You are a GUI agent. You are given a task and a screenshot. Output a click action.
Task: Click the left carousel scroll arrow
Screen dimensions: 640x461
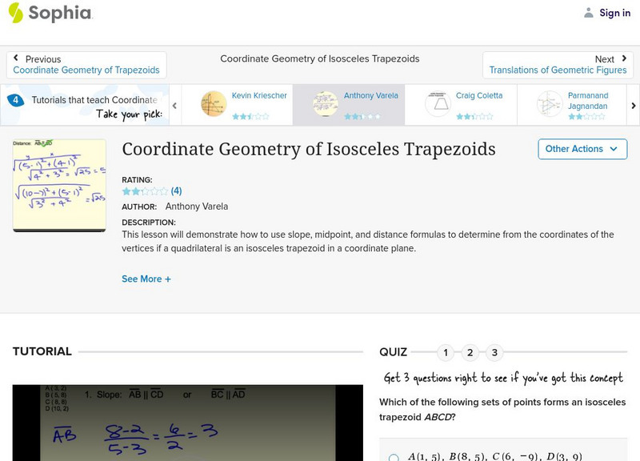pos(173,105)
